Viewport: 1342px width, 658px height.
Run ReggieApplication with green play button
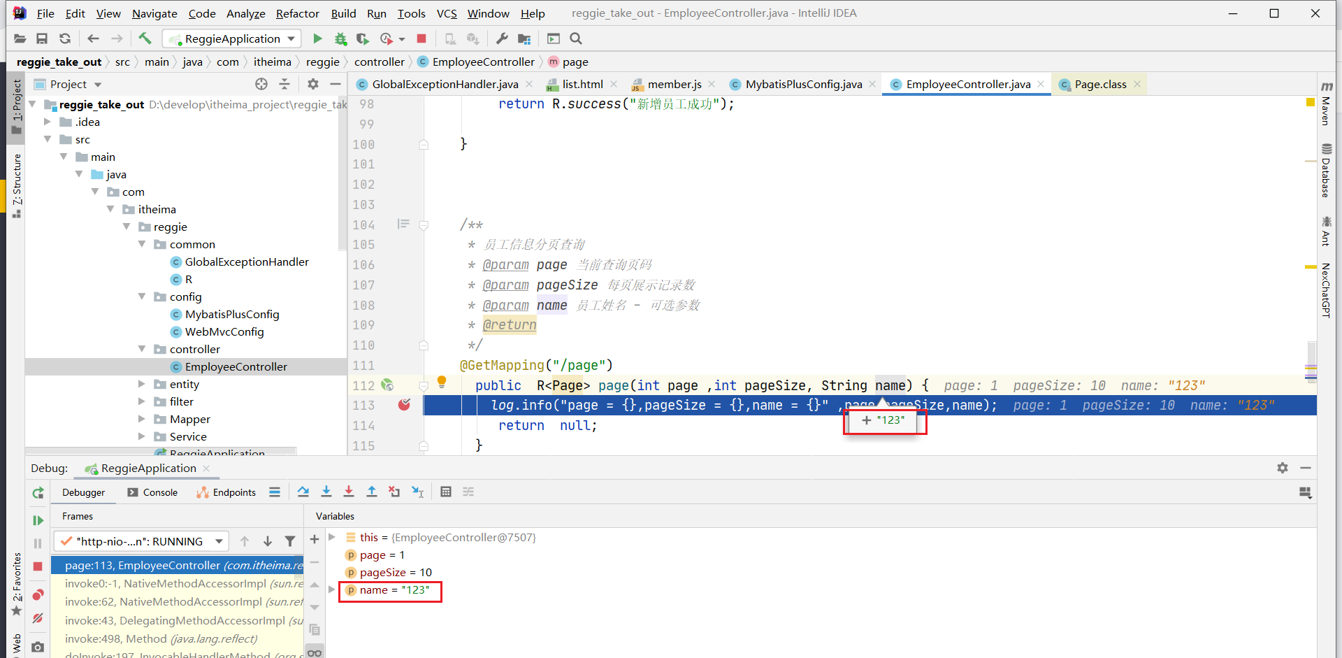[x=317, y=38]
